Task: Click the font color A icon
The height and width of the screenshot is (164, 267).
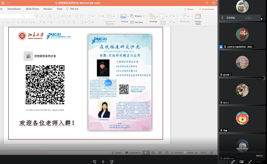Action: [48, 22]
